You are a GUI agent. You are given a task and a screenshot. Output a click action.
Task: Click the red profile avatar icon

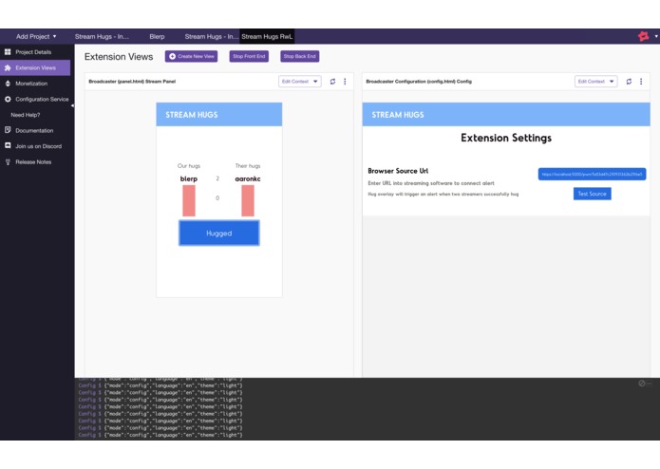(x=643, y=37)
